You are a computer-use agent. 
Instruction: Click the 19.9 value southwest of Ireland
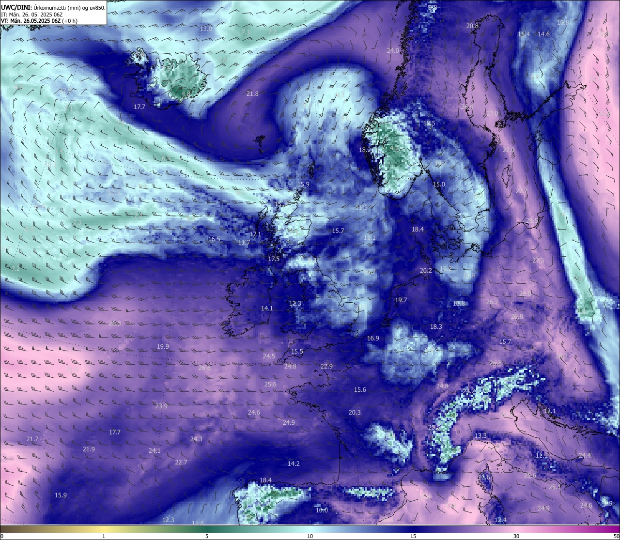tap(163, 346)
